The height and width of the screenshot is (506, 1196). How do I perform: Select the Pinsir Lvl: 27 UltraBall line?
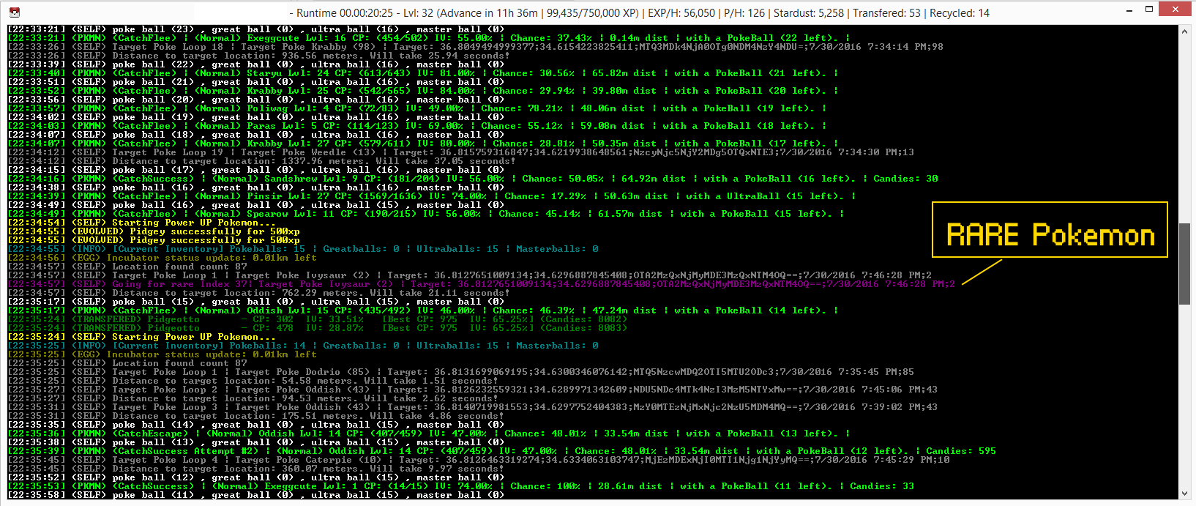click(x=432, y=196)
